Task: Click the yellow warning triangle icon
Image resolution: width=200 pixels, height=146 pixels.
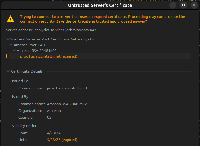Action: (x=10, y=19)
